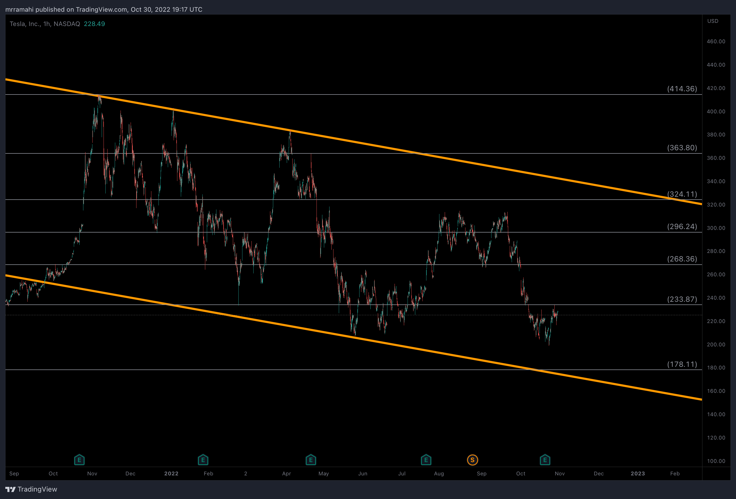The image size is (736, 499).
Task: Click the Tesla, Inc. symbol title
Action: coord(25,24)
